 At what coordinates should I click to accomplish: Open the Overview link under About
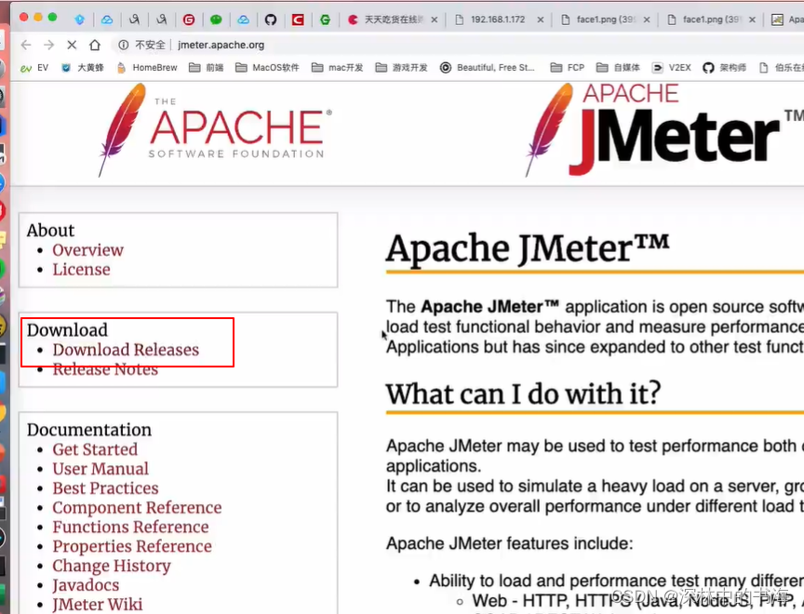[x=87, y=250]
